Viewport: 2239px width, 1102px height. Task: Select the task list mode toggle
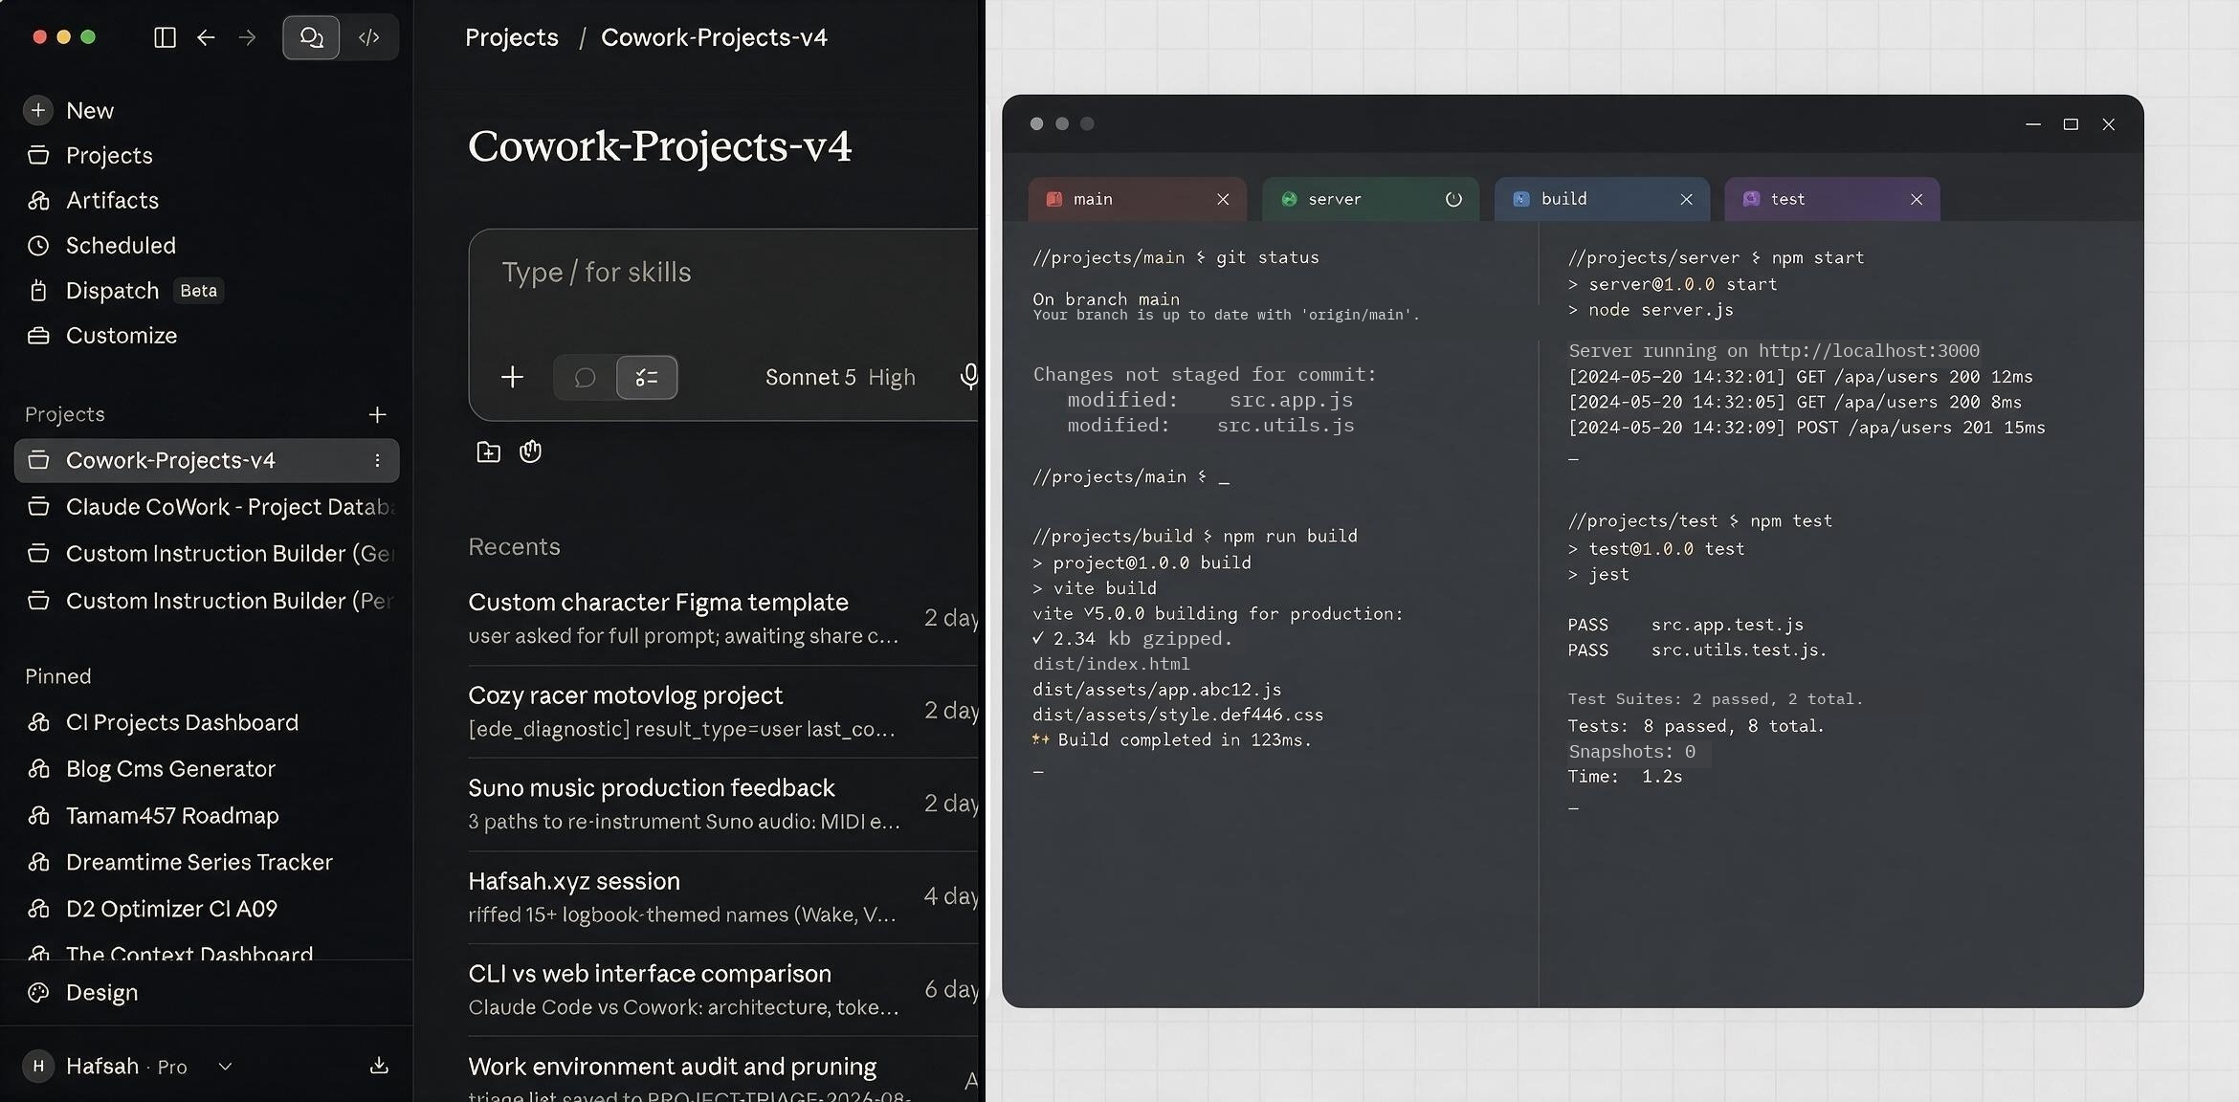647,378
